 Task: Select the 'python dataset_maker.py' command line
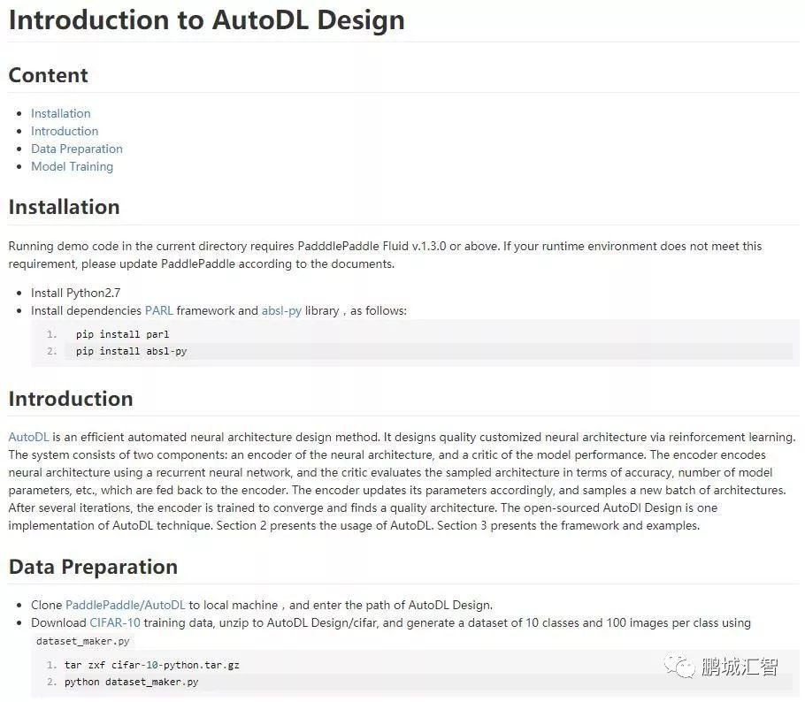pyautogui.click(x=131, y=682)
